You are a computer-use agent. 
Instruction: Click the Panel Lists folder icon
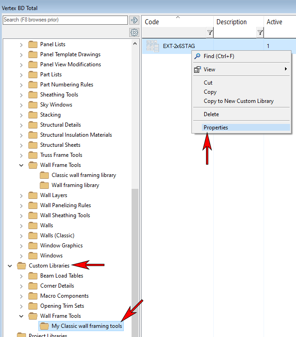pos(33,44)
